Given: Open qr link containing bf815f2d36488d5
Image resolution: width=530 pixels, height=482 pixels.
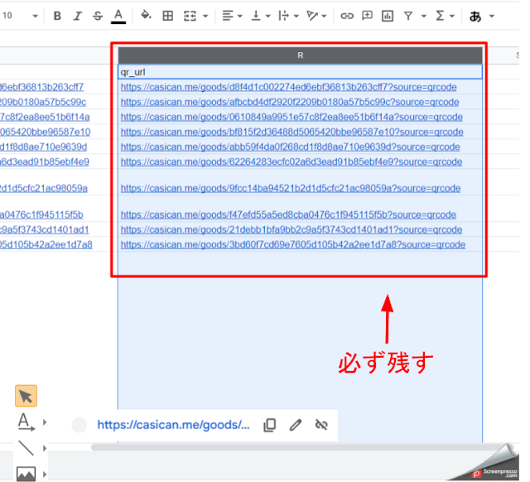Looking at the screenshot, I should click(x=292, y=132).
